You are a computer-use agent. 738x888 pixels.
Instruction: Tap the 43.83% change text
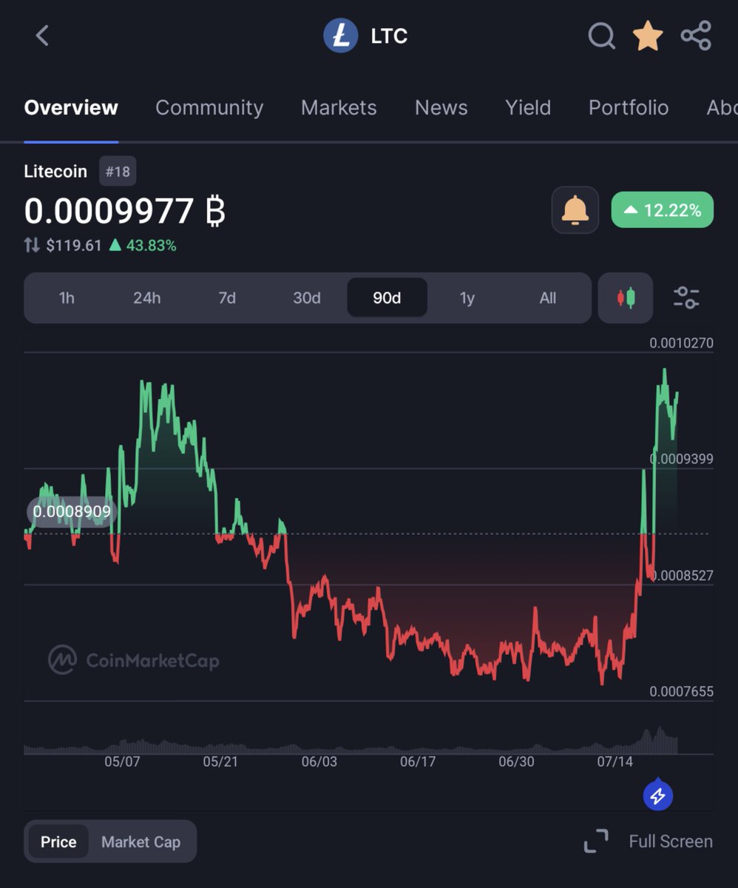click(151, 246)
